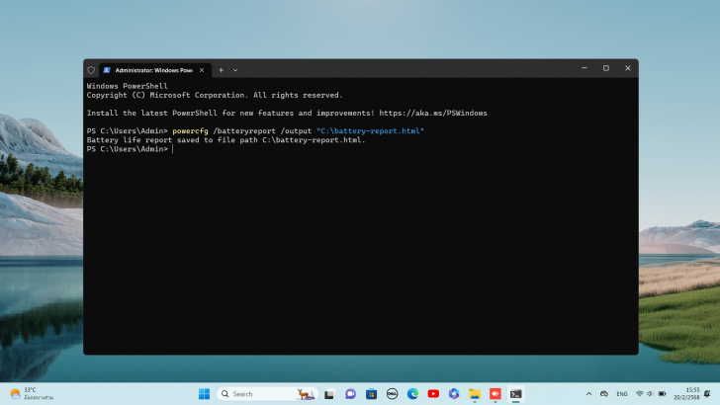Open the Microsoft Store taskbar icon
Image resolution: width=720 pixels, height=405 pixels.
pos(371,394)
